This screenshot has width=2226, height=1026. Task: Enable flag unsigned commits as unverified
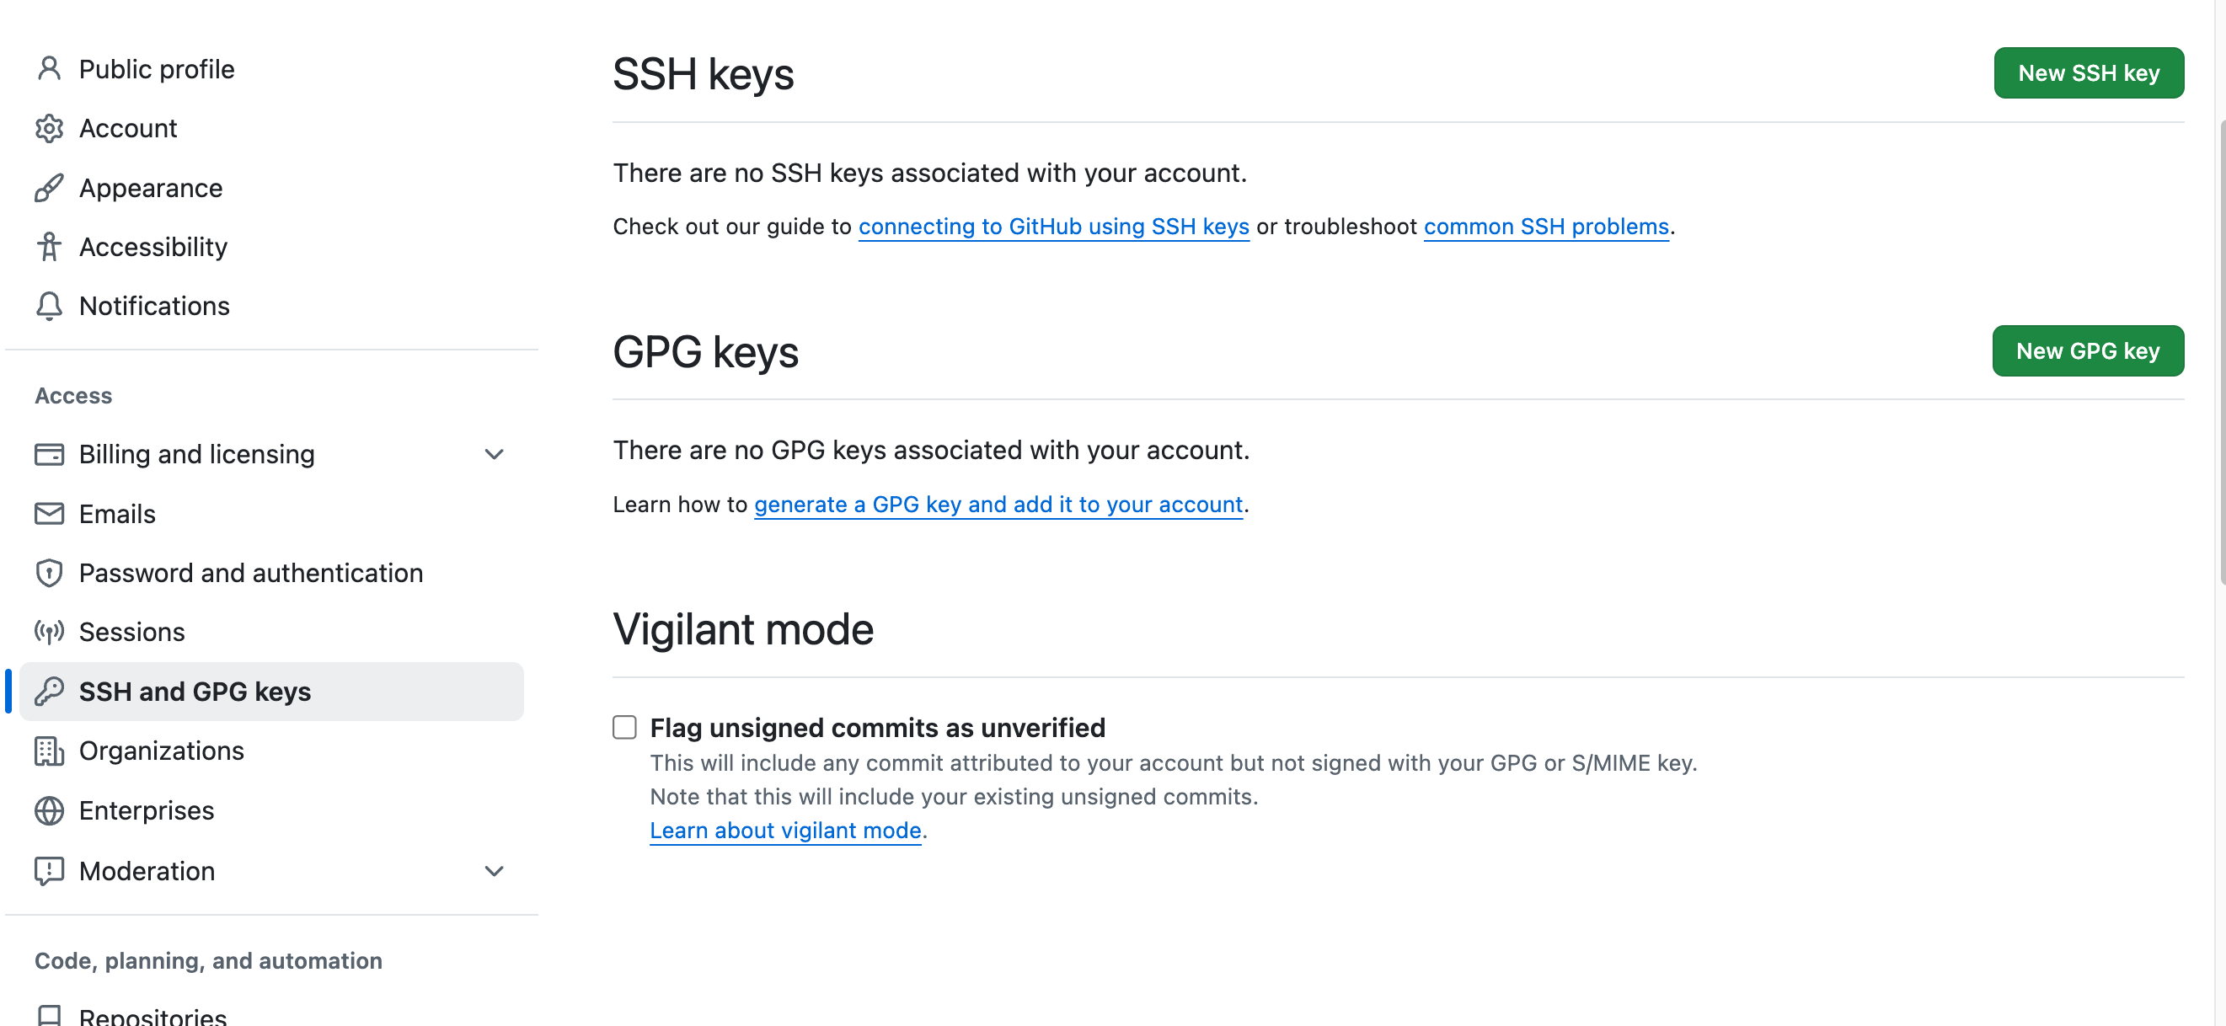(x=623, y=728)
